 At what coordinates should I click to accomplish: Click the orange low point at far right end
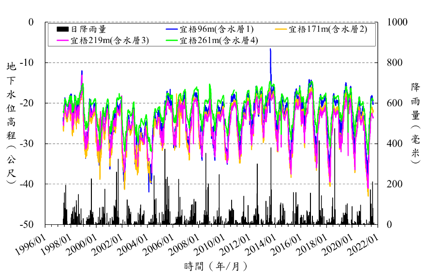coord(368,194)
